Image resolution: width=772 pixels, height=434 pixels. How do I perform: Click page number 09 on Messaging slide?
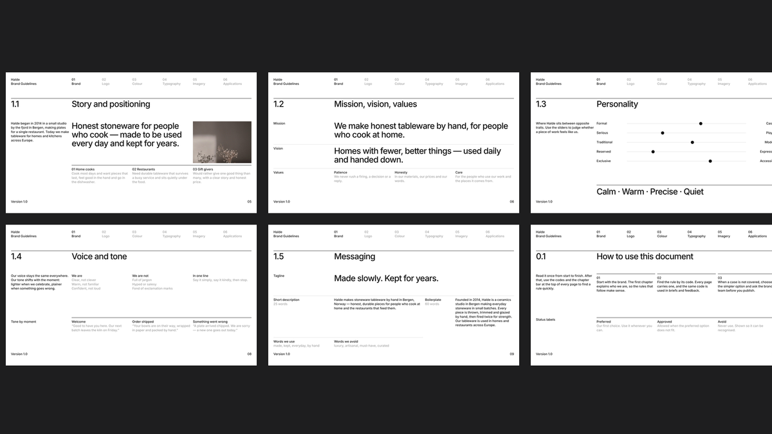click(x=512, y=354)
